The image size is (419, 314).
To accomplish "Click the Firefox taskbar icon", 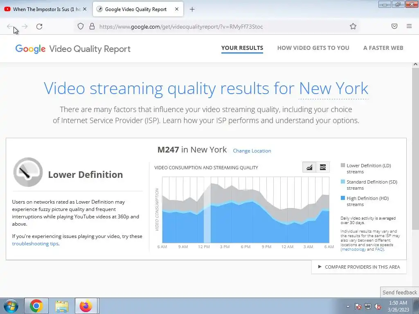I will (86, 306).
